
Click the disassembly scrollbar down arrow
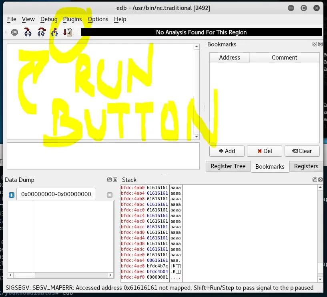coord(197,137)
